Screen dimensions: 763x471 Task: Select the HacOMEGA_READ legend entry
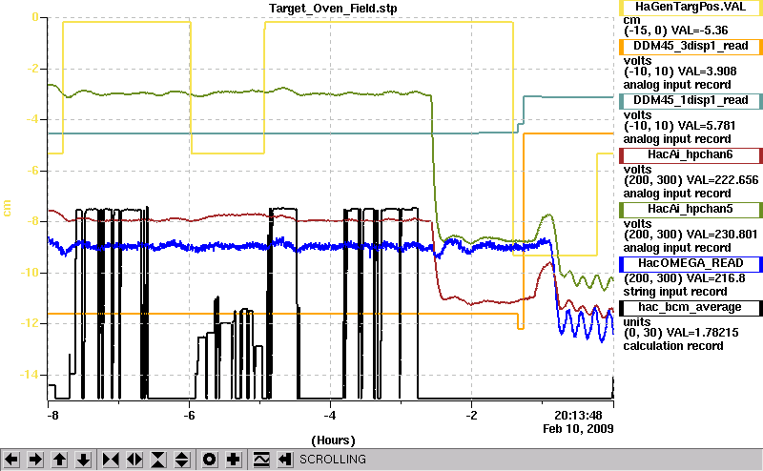coord(691,264)
